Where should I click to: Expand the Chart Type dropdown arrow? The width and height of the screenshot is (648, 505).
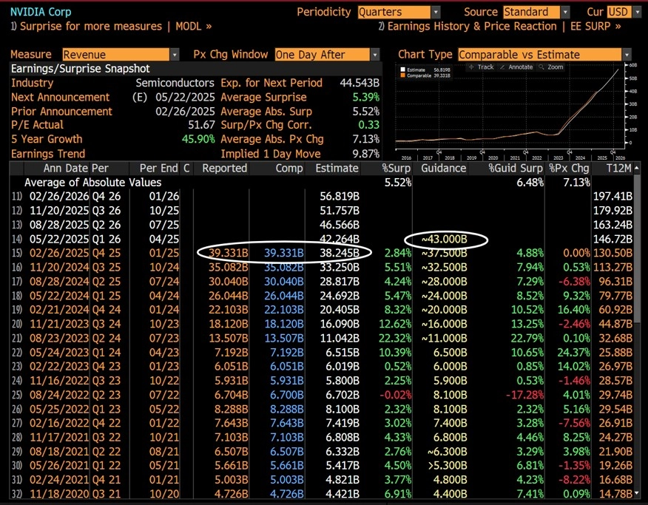(x=627, y=55)
